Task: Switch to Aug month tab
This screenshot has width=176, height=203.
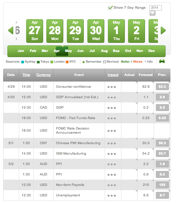Action: click(104, 51)
